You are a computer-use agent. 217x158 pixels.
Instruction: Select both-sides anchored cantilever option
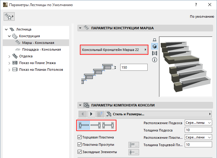coord(108,125)
